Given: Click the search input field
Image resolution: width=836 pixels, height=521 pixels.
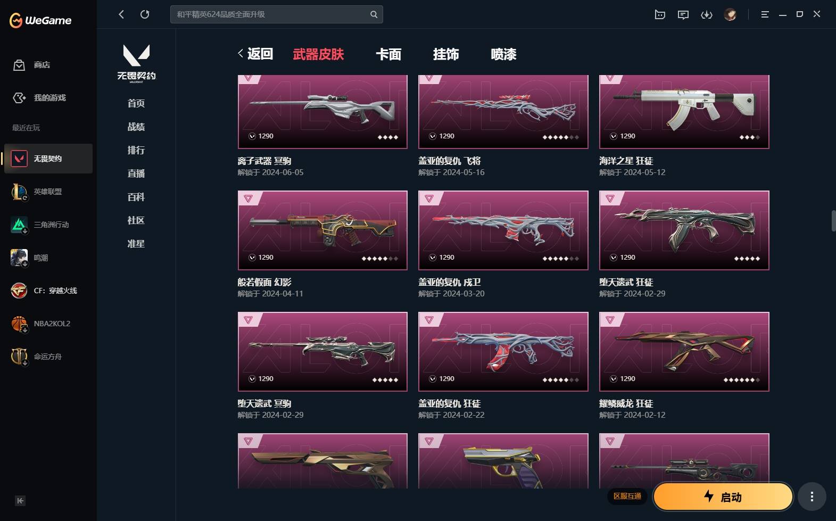Looking at the screenshot, I should pyautogui.click(x=271, y=14).
